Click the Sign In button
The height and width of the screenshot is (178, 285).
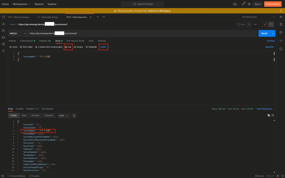pyautogui.click(x=258, y=4)
